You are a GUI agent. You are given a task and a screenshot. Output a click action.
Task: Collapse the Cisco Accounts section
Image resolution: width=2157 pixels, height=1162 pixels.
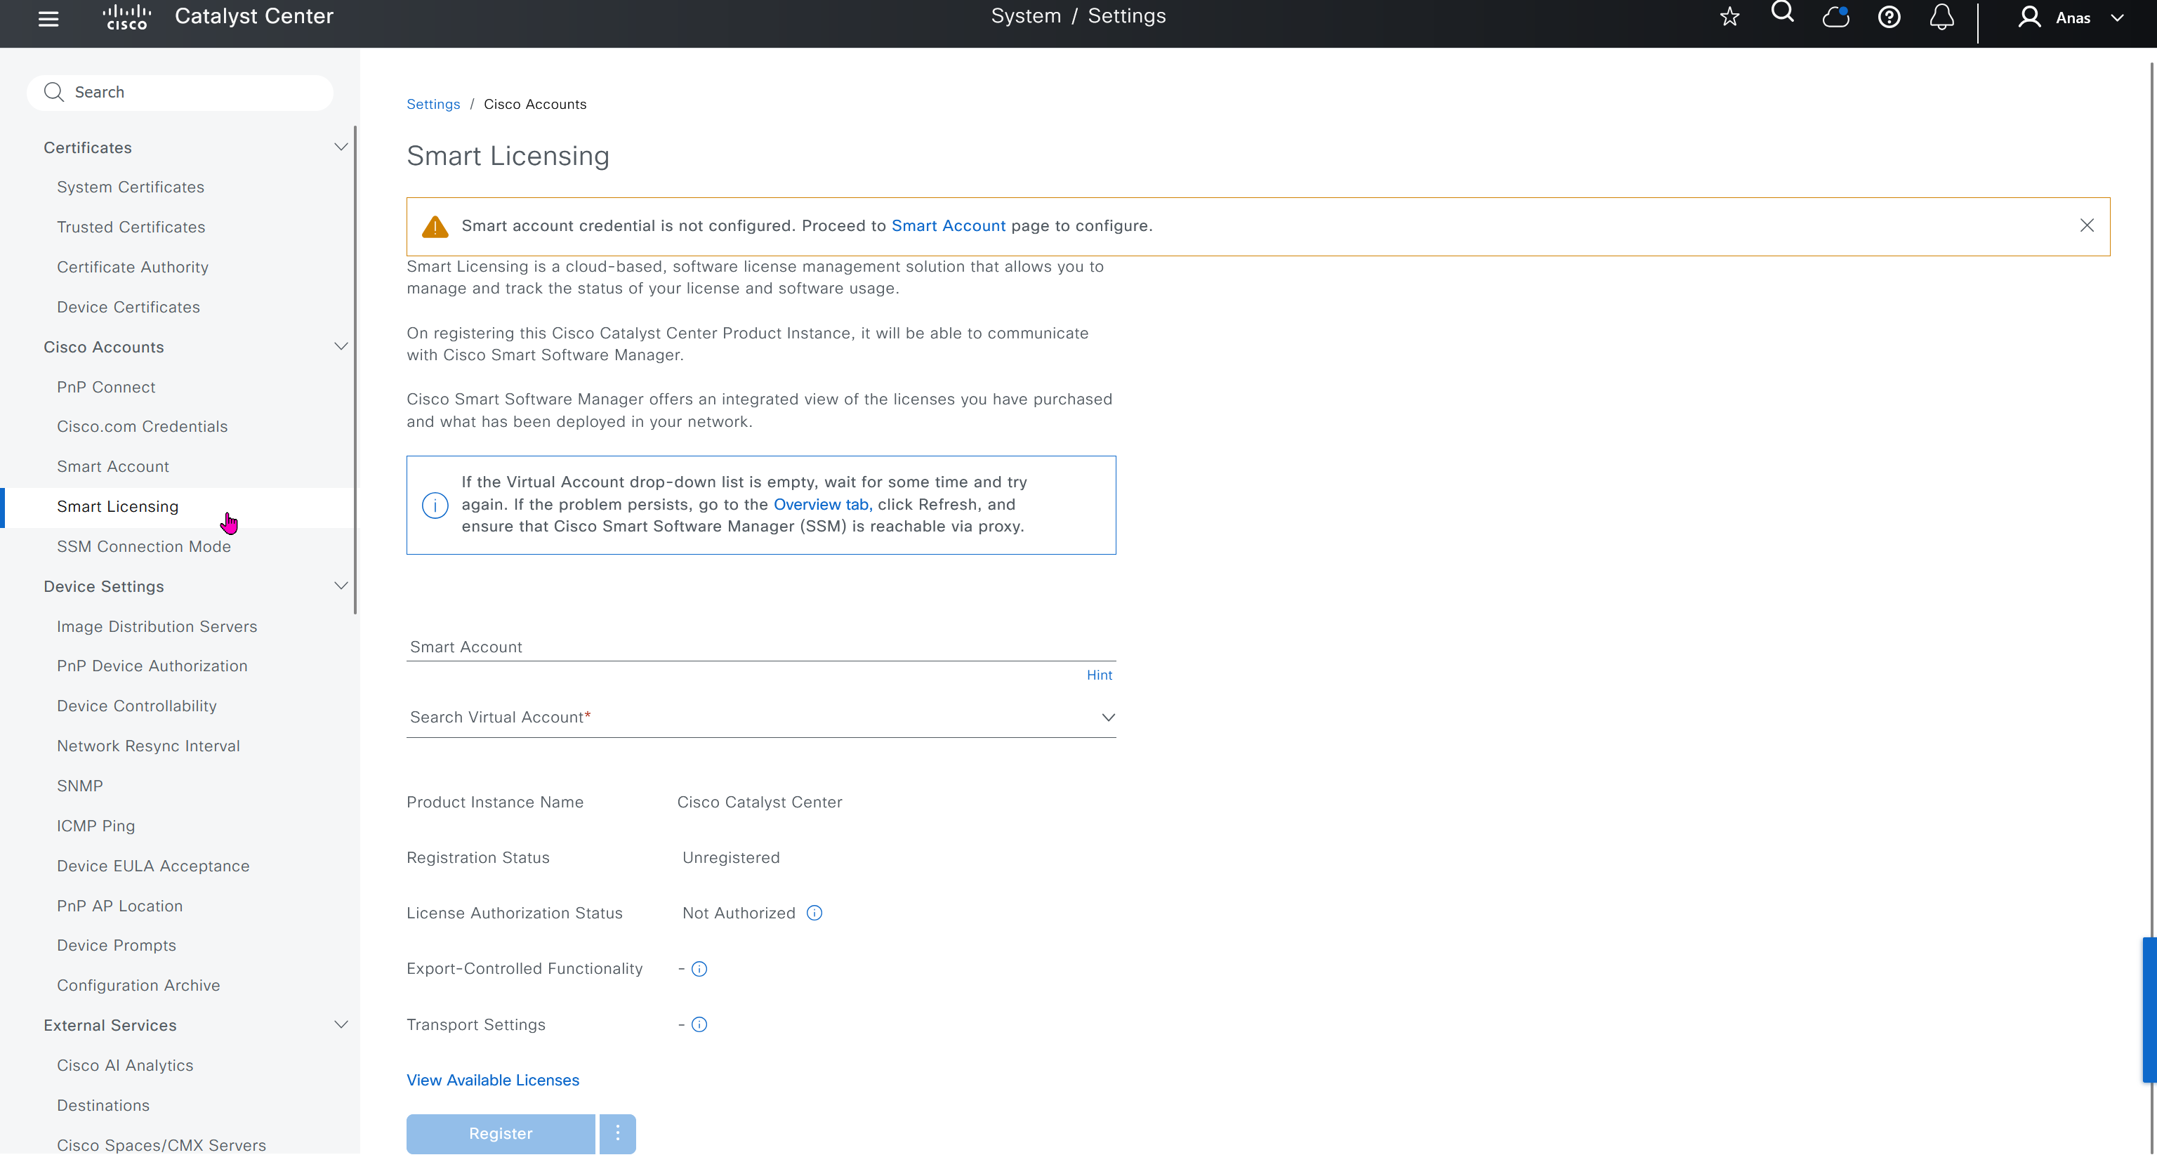coord(340,347)
